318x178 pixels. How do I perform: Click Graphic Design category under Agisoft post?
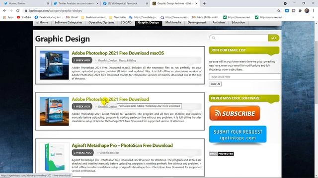click(109, 153)
